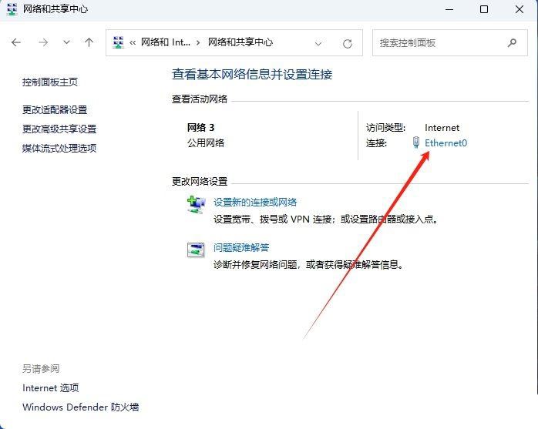Click the 媒体流式处理选项 link
Viewport: 538px width, 429px height.
(59, 149)
